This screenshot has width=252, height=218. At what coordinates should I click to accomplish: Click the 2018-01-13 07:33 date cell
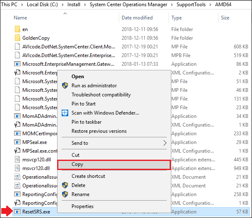[x=140, y=64]
